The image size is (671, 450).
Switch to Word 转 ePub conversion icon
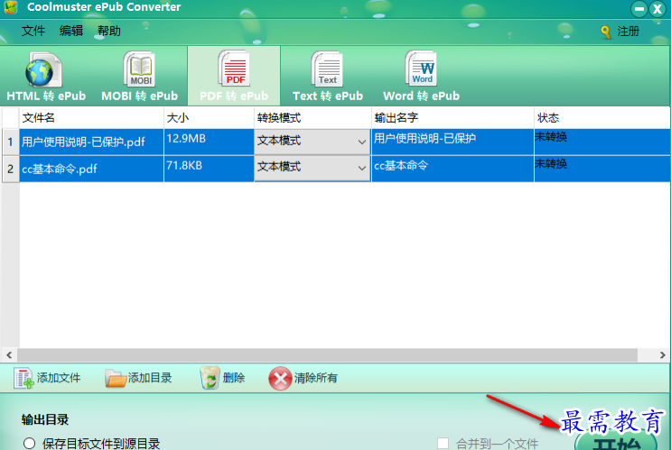click(421, 69)
